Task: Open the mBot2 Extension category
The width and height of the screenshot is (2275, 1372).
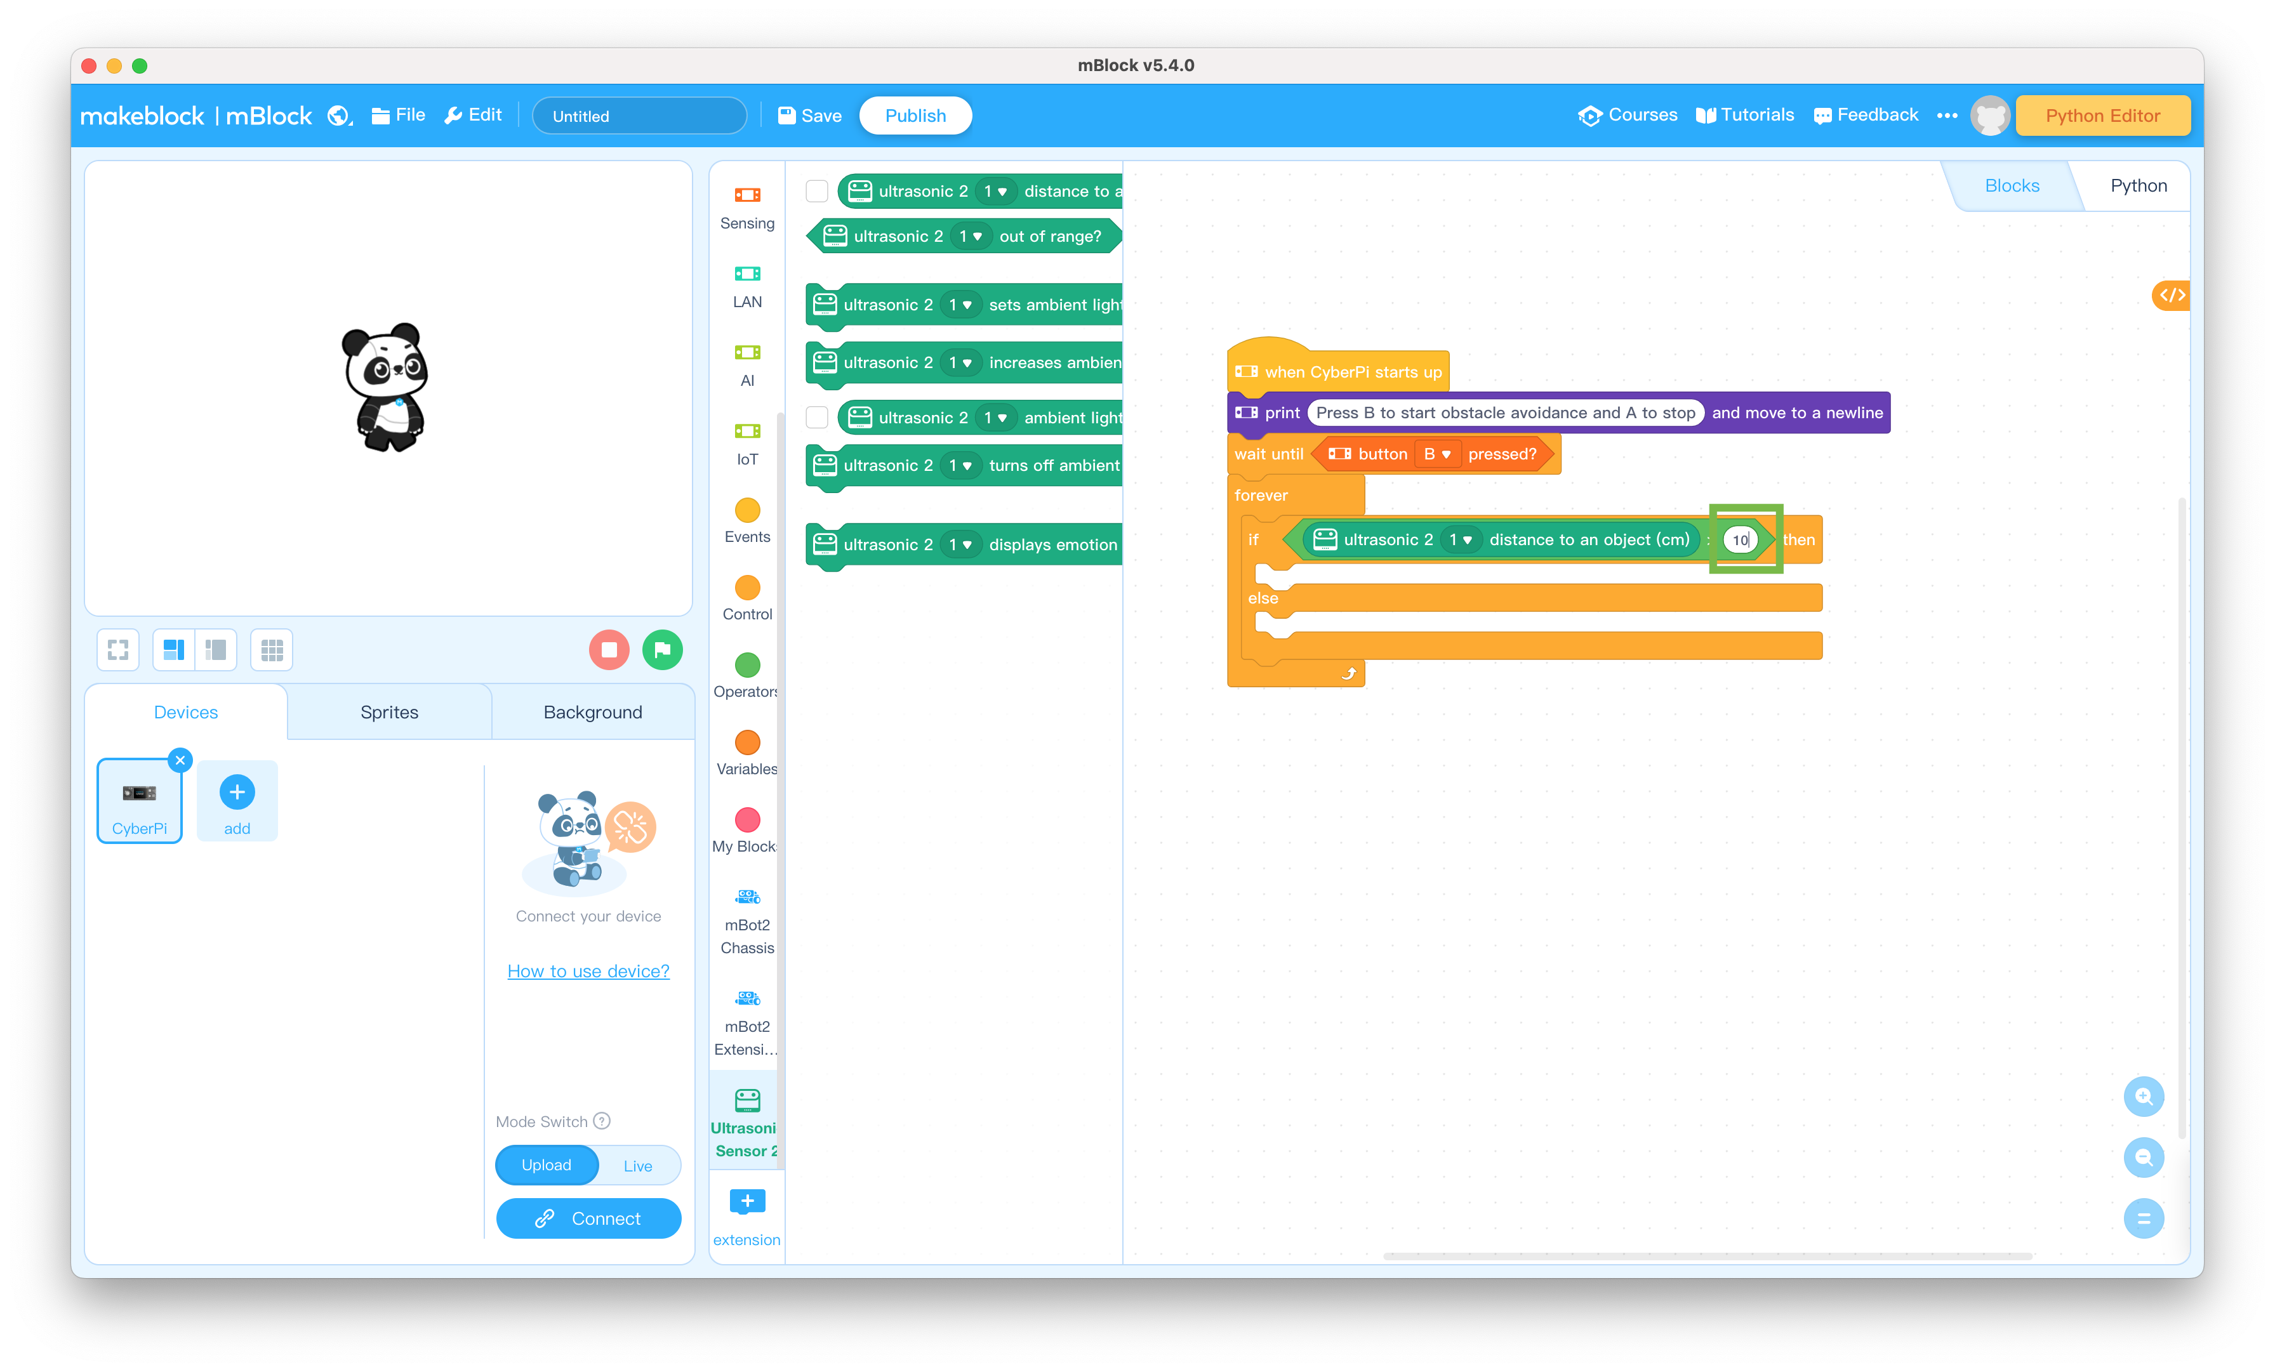Action: (747, 1023)
